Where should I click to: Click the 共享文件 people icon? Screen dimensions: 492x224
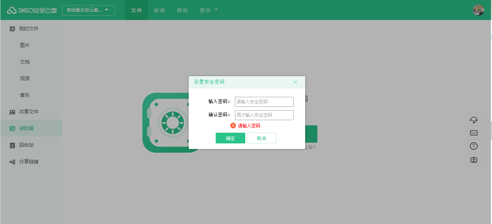click(x=12, y=112)
